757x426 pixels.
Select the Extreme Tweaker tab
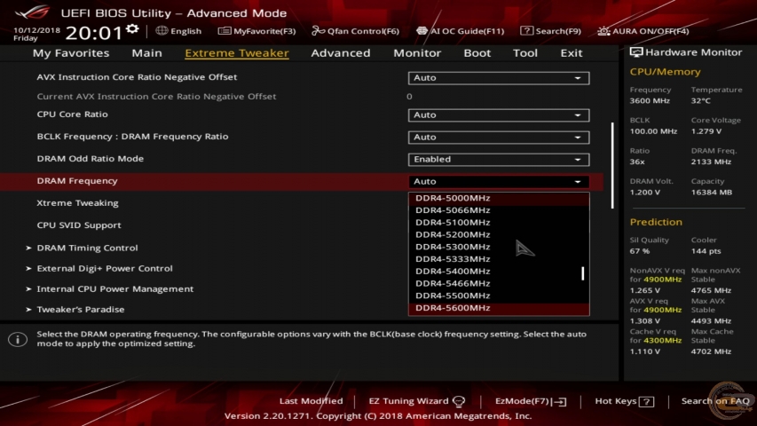point(237,52)
